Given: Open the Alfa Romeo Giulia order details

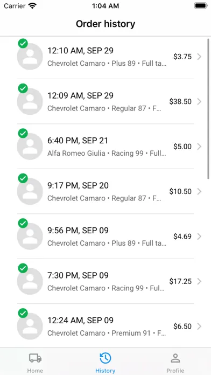Looking at the screenshot, I should tap(105, 147).
